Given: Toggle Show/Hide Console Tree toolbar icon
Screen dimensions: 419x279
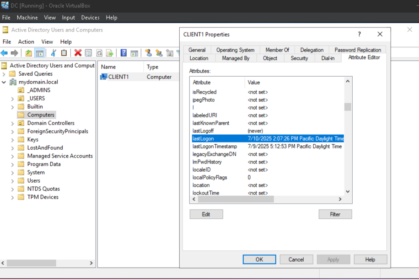Looking at the screenshot, I should [39, 53].
